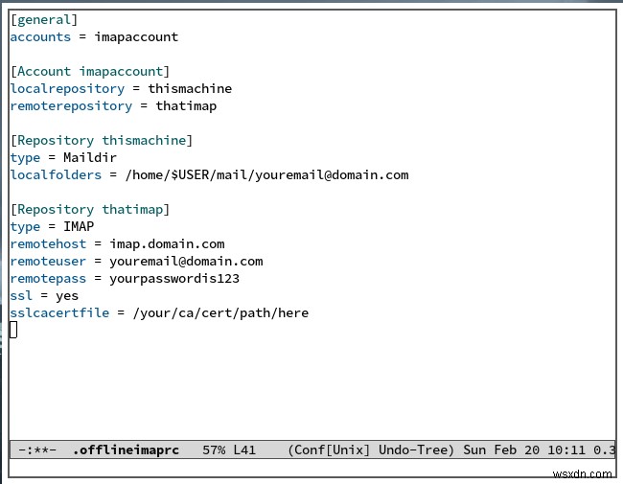This screenshot has height=484, width=623.
Task: Click the 'yourpasswordis123' value
Action: (x=174, y=279)
